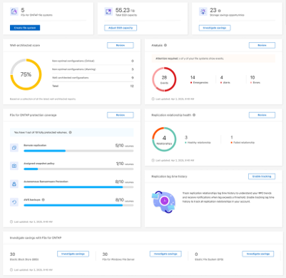
Task: Click the Enable tracking button
Action: [262, 177]
